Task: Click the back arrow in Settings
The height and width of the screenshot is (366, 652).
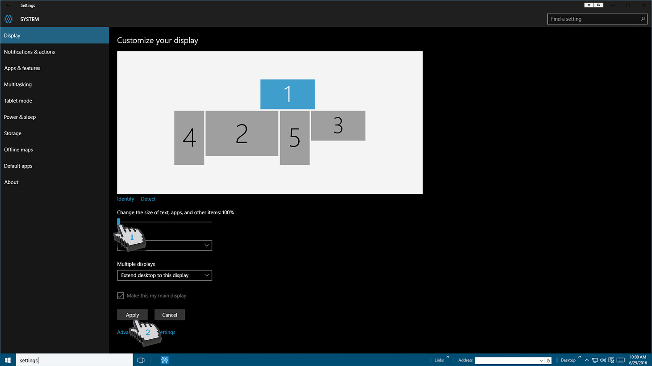Action: (8, 5)
